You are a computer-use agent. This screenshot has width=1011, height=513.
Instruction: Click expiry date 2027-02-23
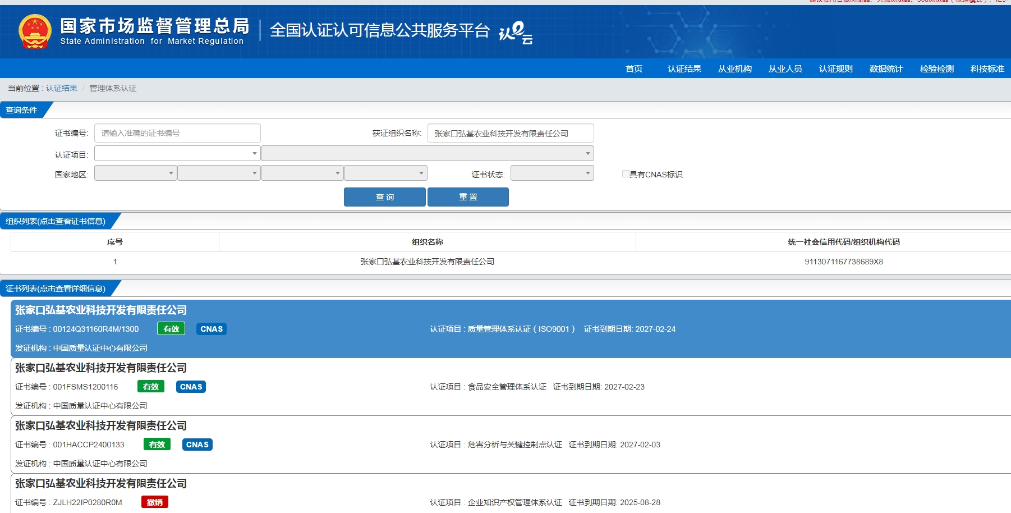coord(624,387)
